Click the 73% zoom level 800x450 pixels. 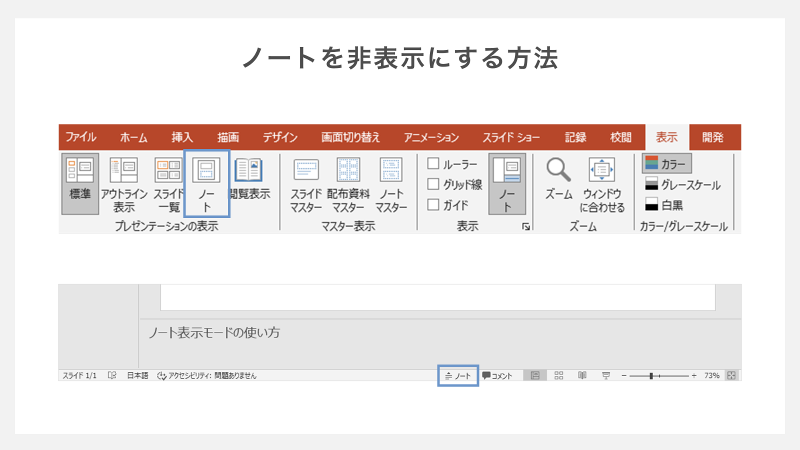[712, 375]
